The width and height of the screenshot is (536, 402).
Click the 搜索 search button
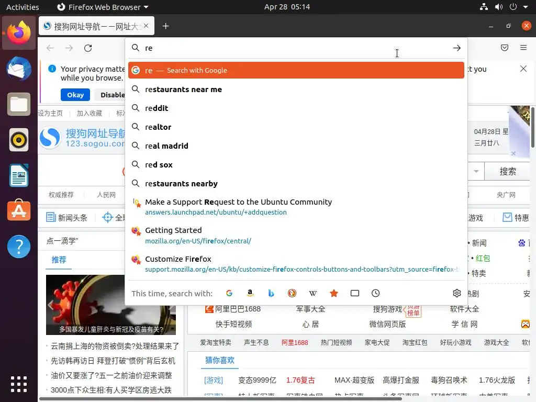[x=508, y=172]
